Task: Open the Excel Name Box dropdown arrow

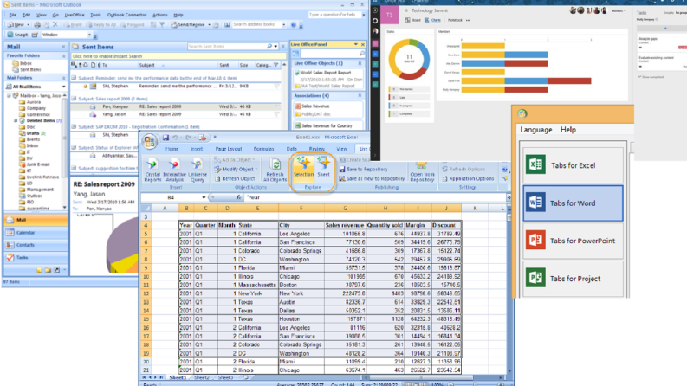Action: pos(204,197)
